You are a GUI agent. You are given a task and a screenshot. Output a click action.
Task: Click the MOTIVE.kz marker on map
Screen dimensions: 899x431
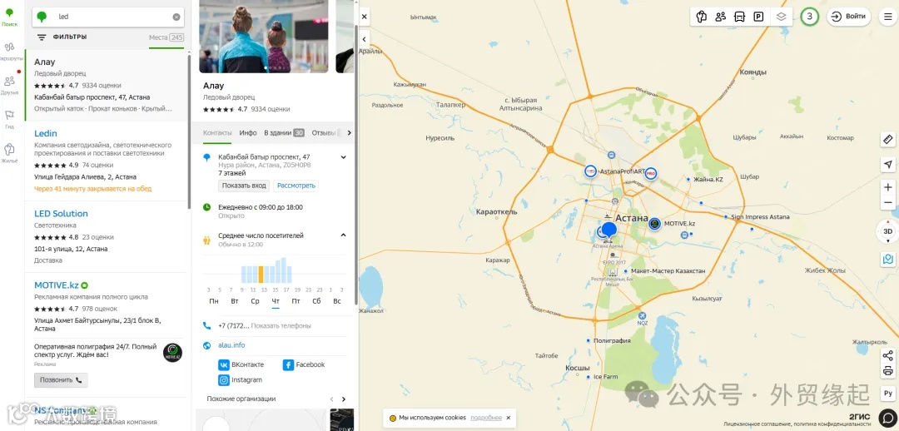655,224
